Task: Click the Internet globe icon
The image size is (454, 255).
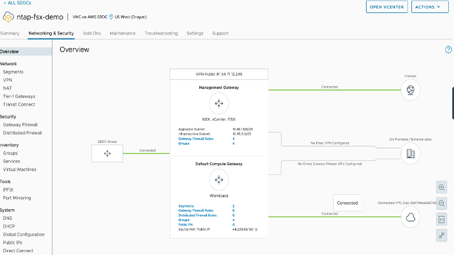Action: tap(410, 91)
